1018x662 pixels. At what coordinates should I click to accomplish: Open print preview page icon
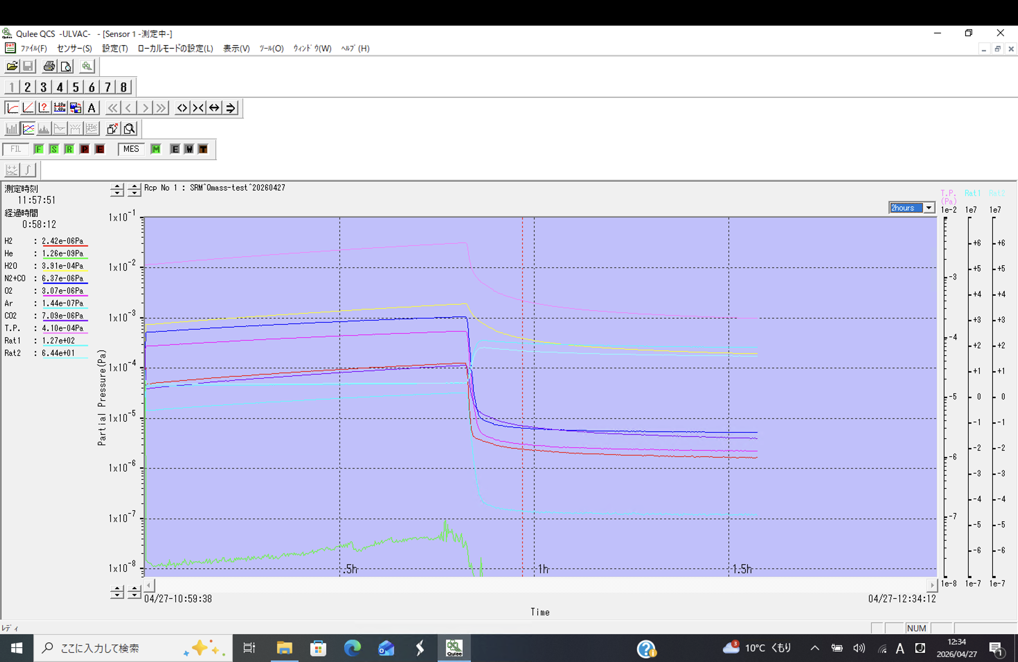(66, 66)
